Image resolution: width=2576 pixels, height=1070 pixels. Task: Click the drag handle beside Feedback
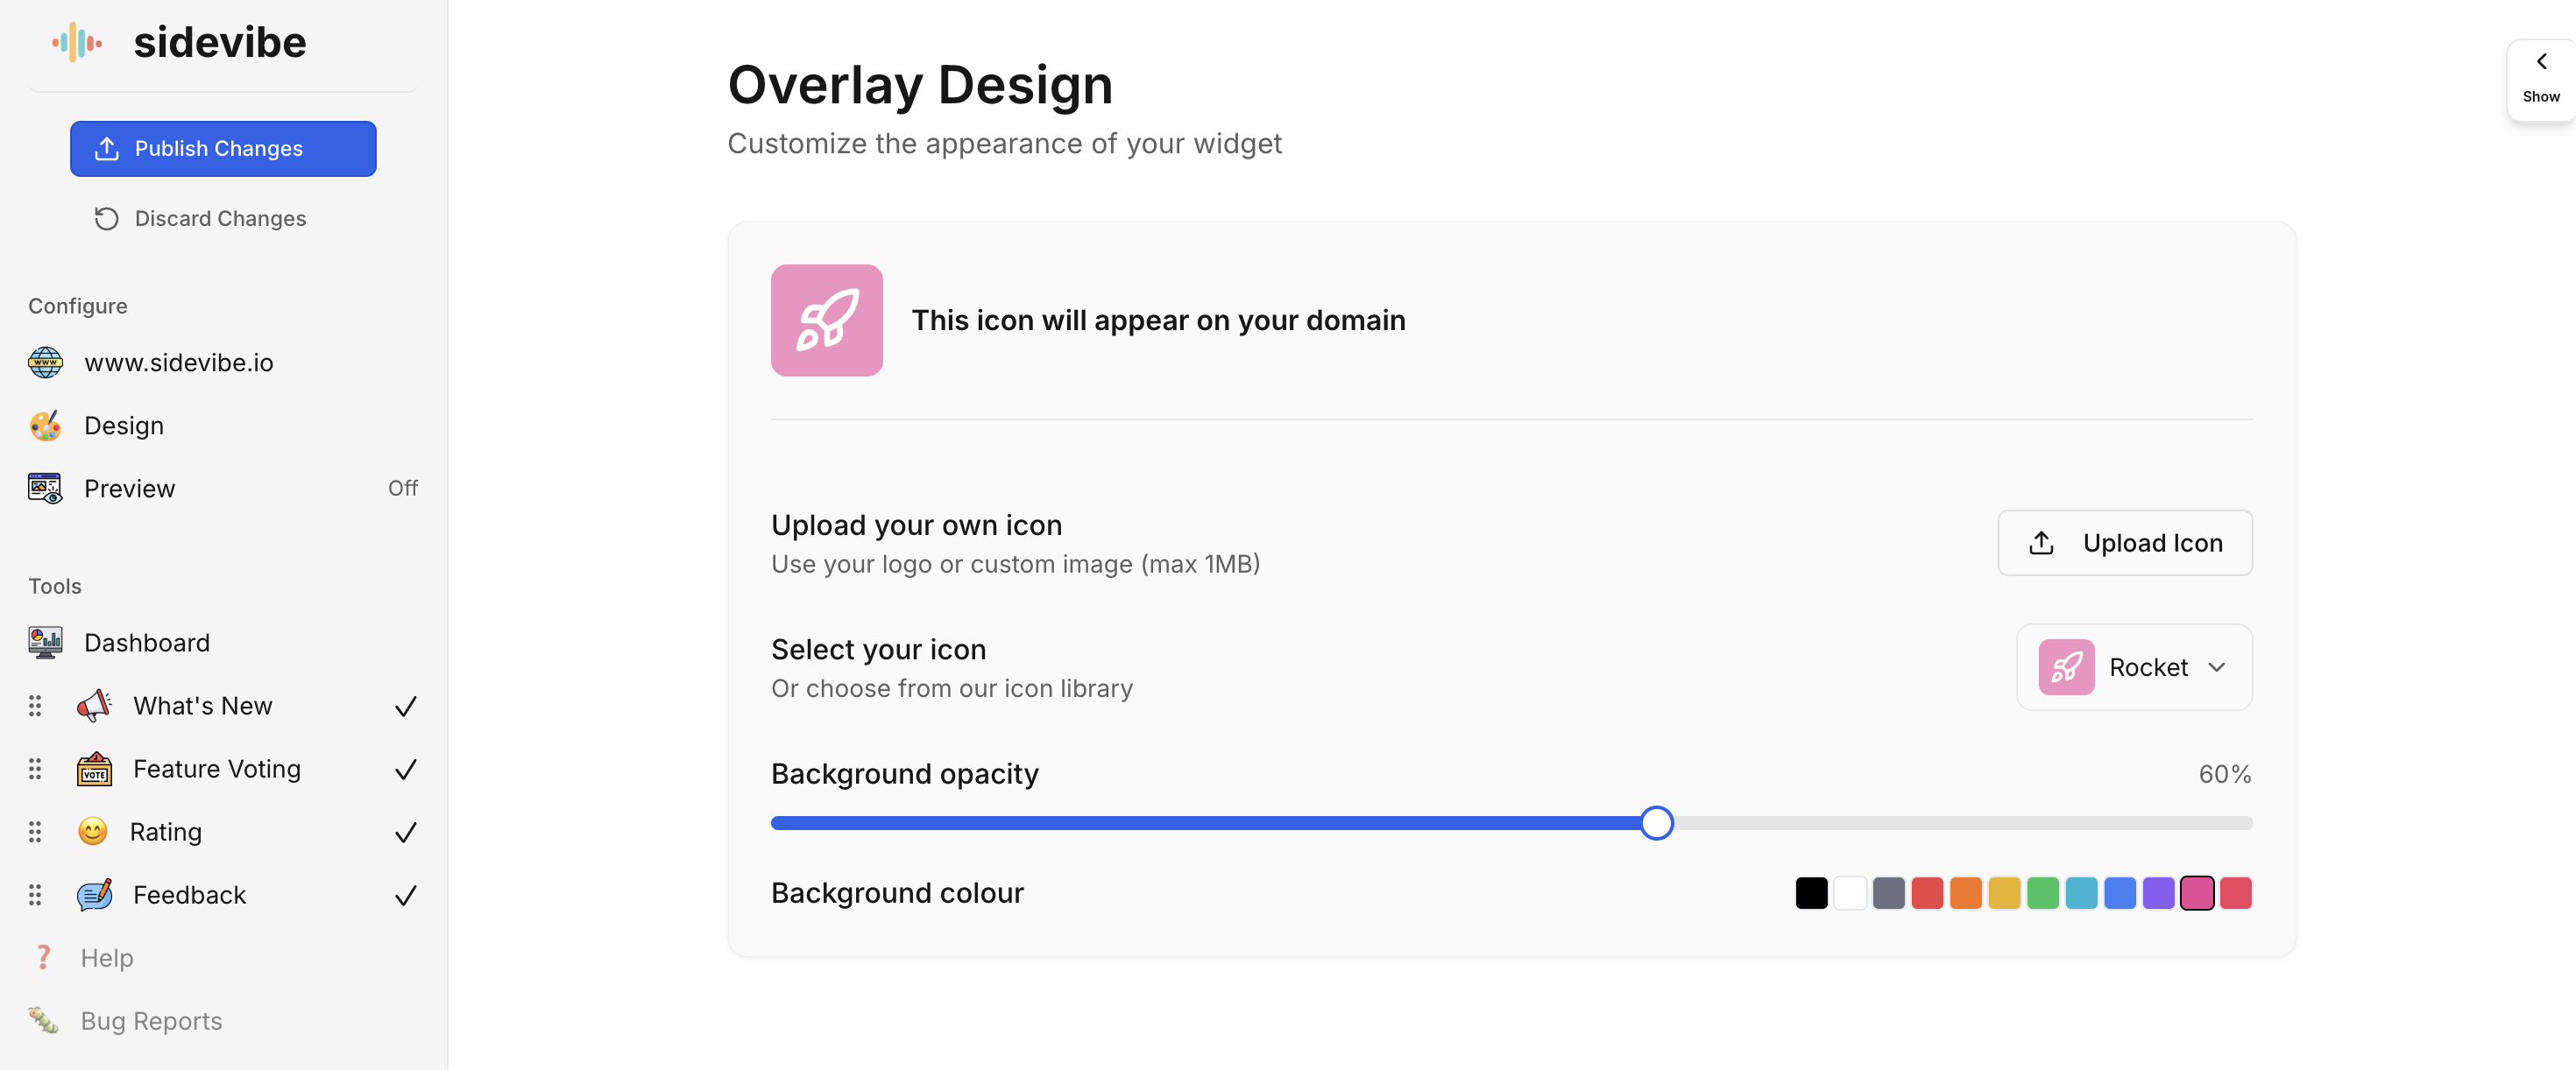coord(36,895)
